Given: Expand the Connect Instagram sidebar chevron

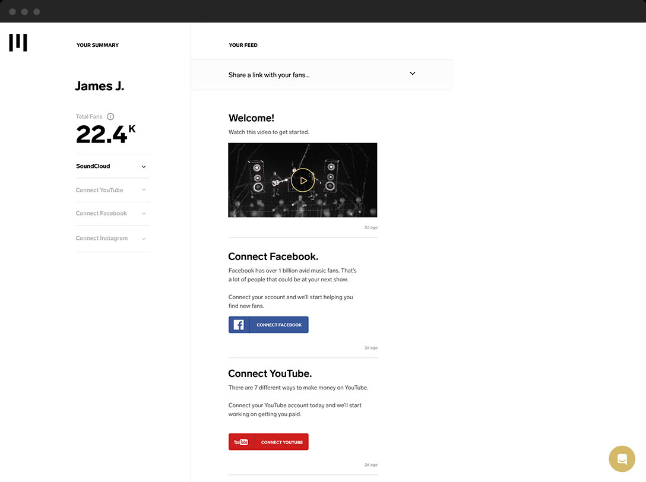Looking at the screenshot, I should click(144, 239).
